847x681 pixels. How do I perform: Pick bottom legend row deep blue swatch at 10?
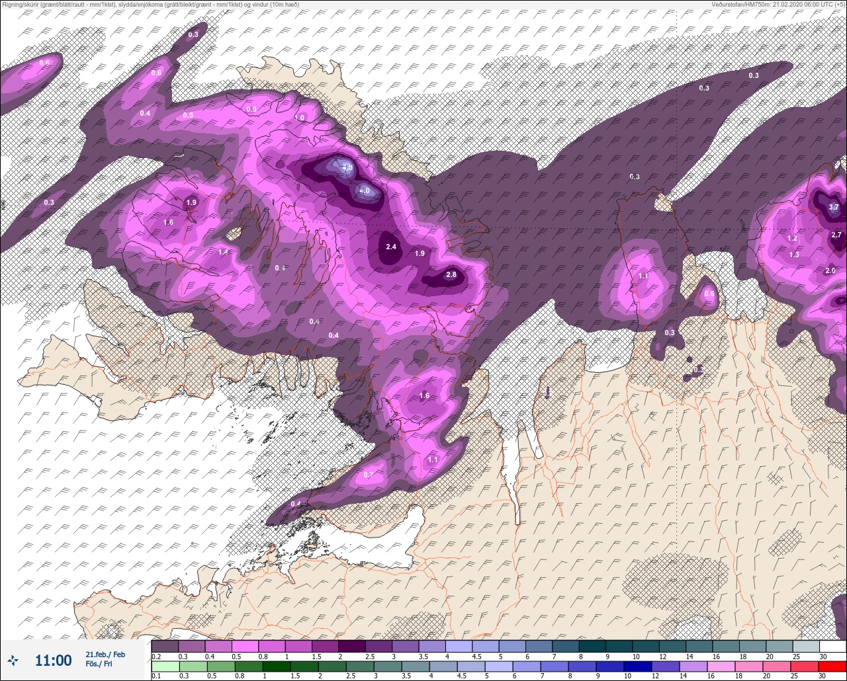point(637,666)
